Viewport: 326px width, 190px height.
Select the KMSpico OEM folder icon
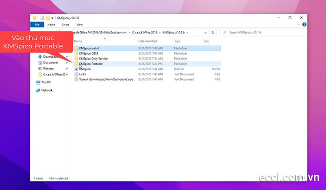[x=76, y=53]
